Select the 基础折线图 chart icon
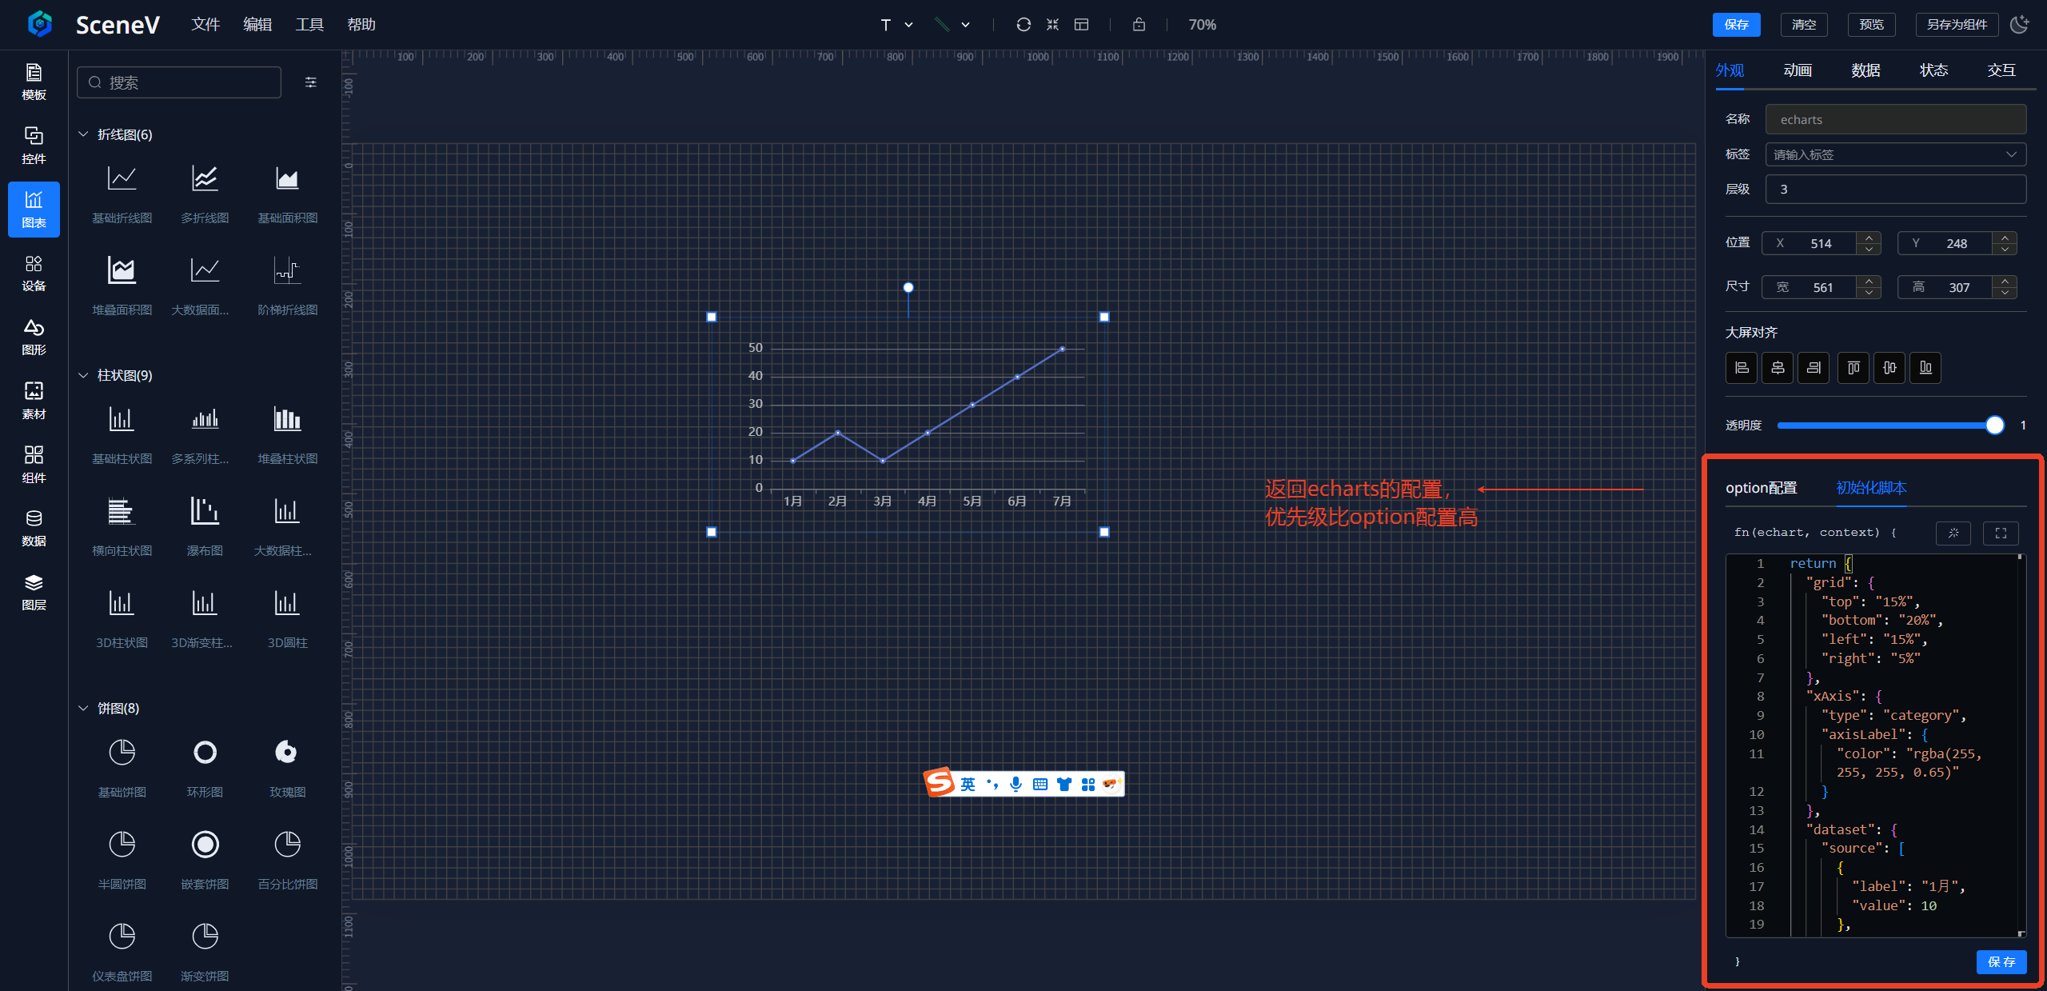Viewport: 2047px width, 991px height. 122,179
